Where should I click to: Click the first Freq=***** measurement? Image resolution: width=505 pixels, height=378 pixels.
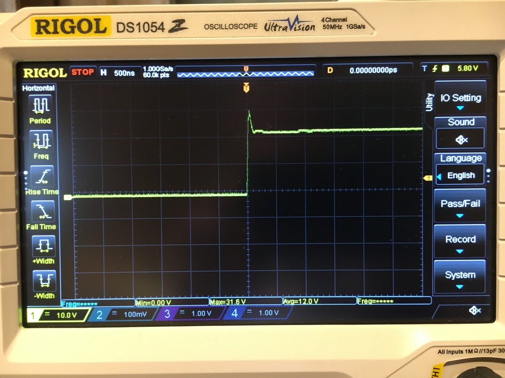[98, 303]
